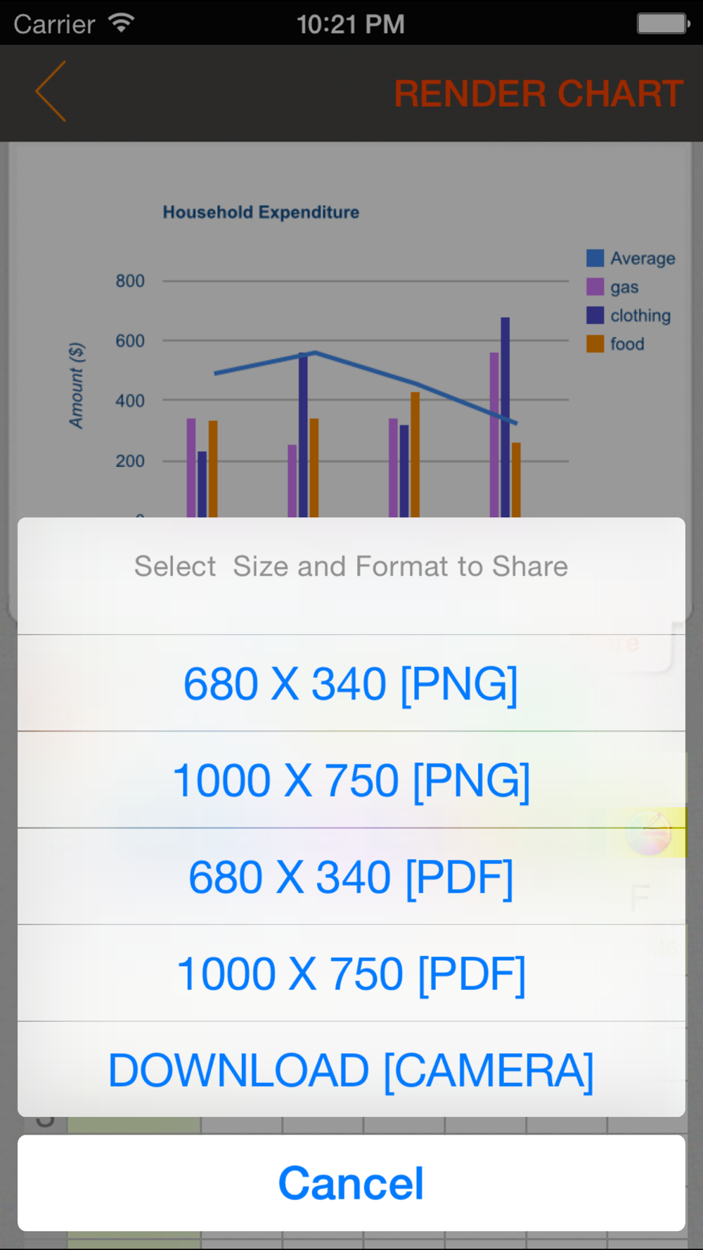Tap the Household Expenditure chart title
The image size is (703, 1250).
(261, 212)
